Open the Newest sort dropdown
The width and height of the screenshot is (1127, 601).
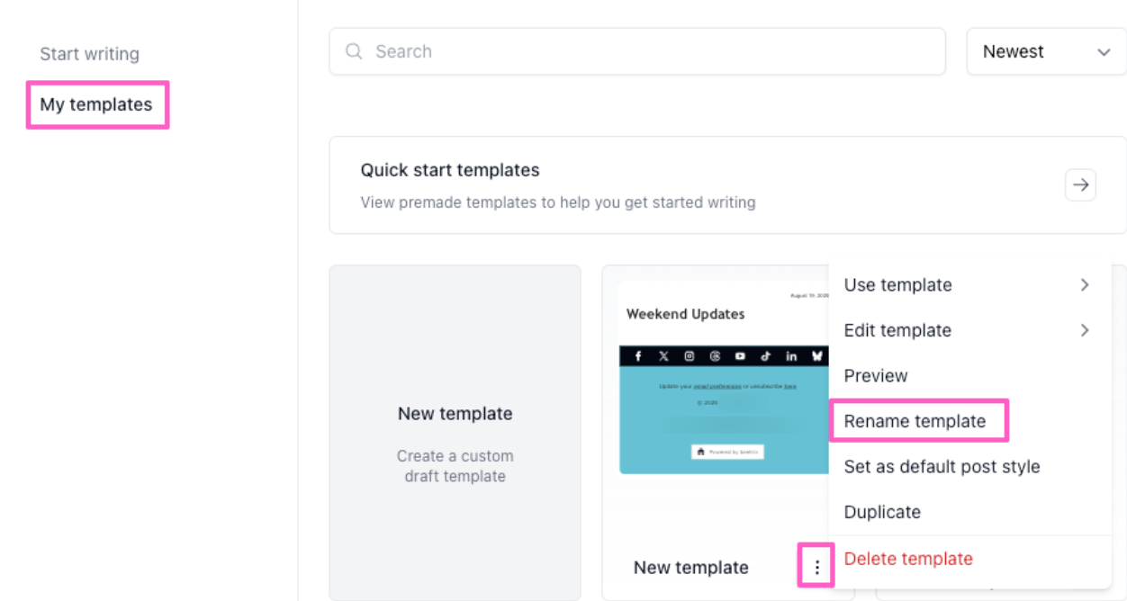tap(1046, 51)
